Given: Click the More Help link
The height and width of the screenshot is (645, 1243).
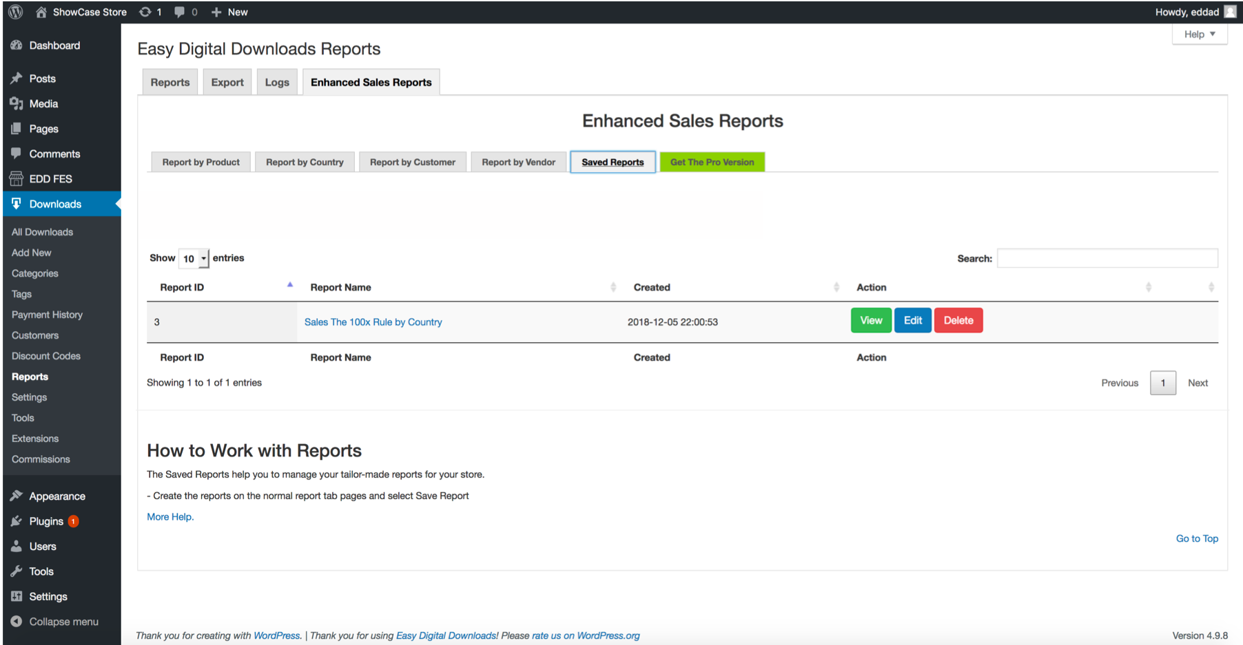Looking at the screenshot, I should (170, 517).
